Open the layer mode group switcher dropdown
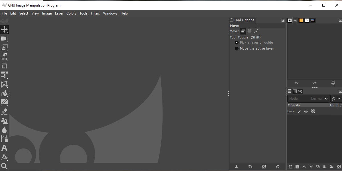Image resolution: width=342 pixels, height=171 pixels. [336, 99]
